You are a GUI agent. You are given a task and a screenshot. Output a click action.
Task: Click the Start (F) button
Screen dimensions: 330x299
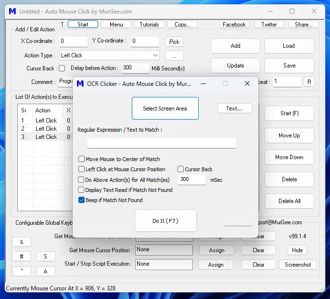click(289, 113)
